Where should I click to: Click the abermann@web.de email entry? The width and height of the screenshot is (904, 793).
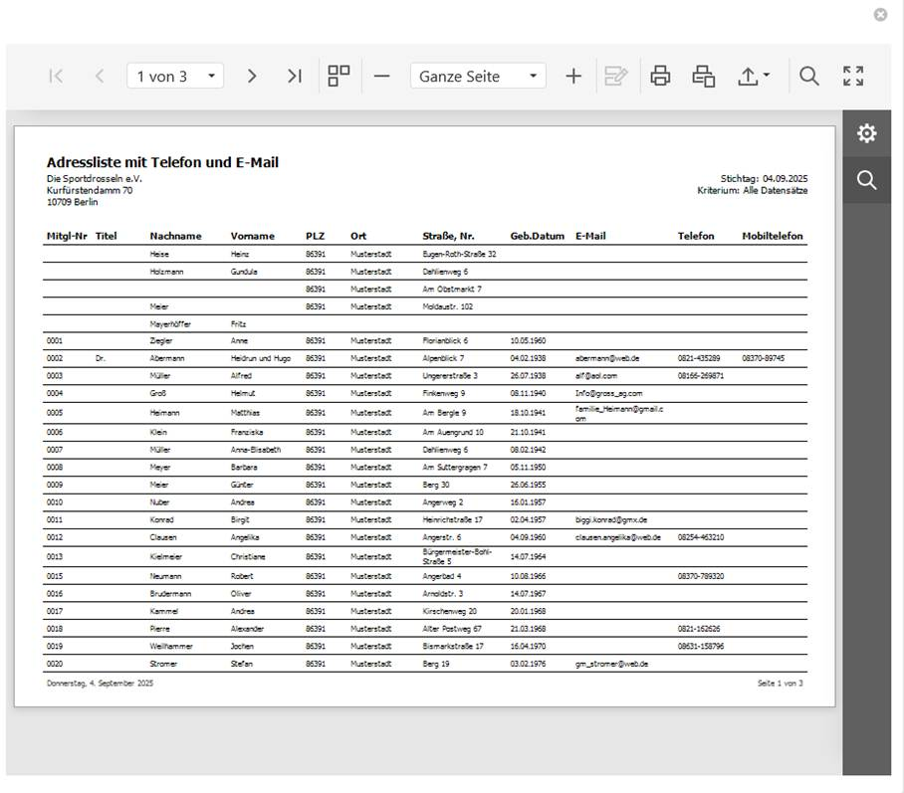(607, 358)
